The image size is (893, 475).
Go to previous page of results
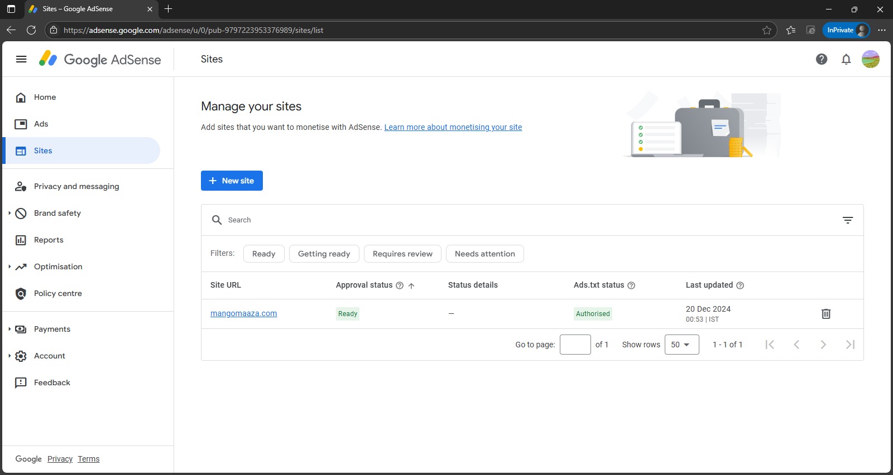click(796, 345)
